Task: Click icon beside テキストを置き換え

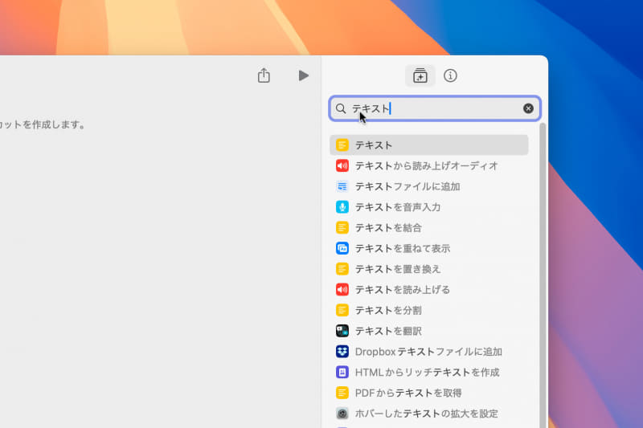Action: point(342,269)
